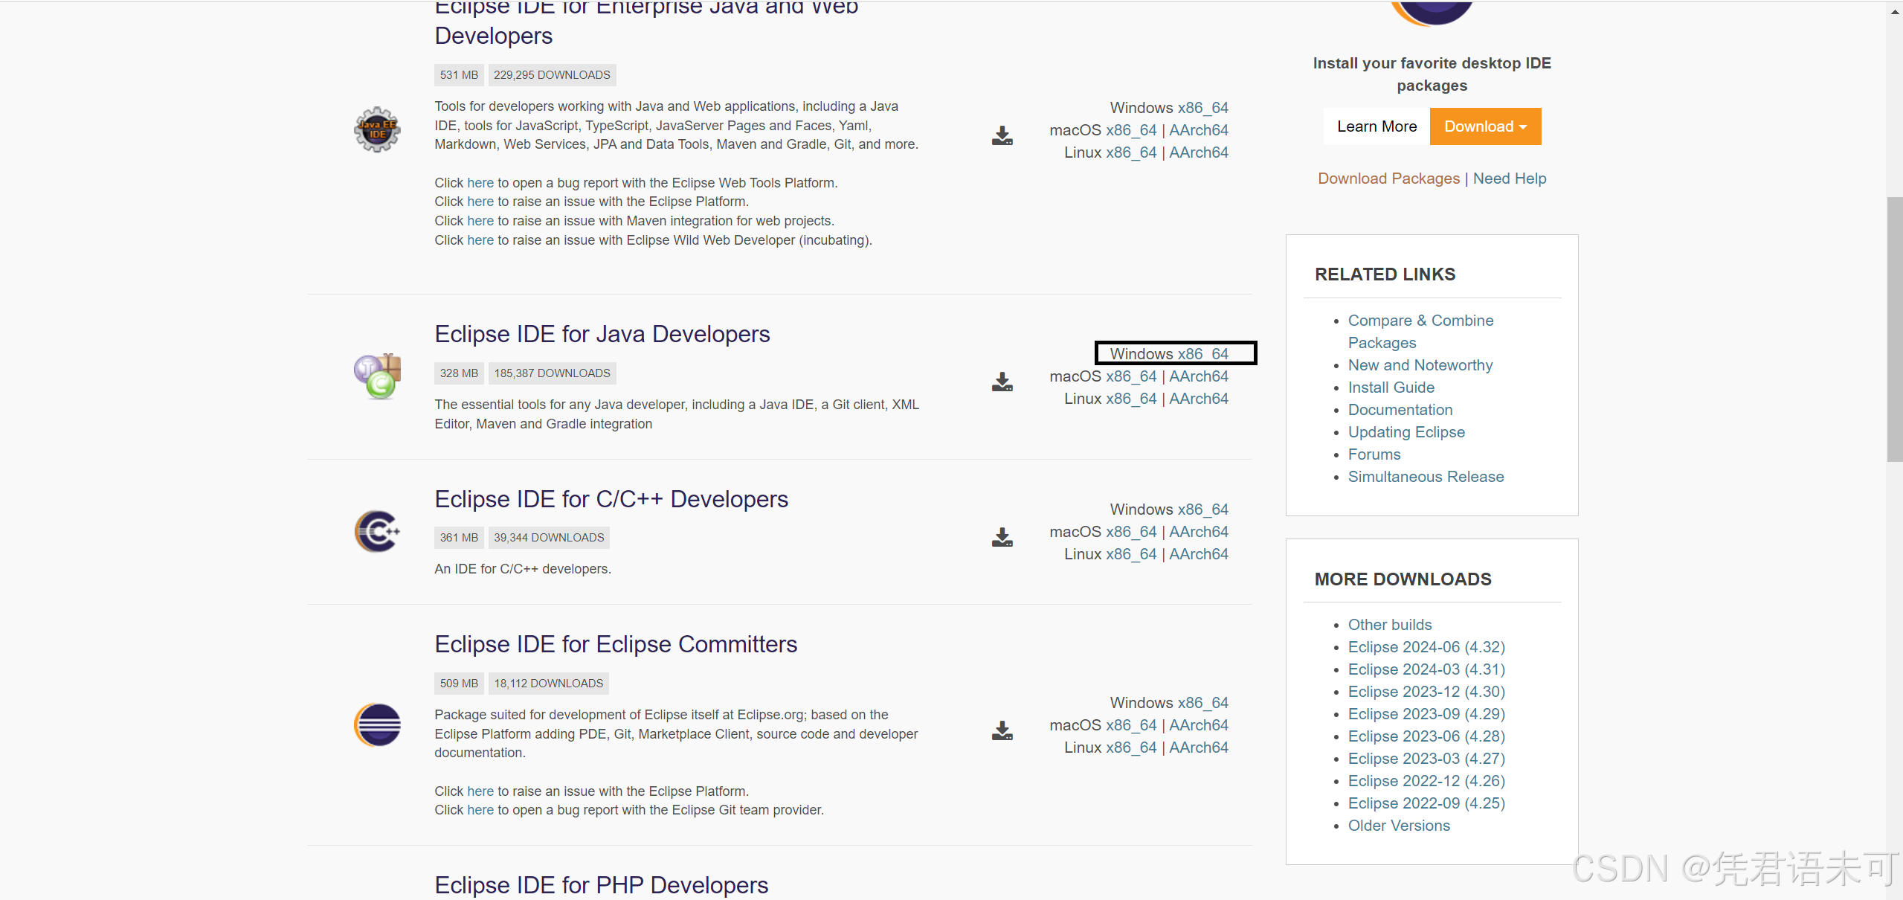
Task: Open Eclipse 2024-03 (4.31) download link
Action: 1426,669
